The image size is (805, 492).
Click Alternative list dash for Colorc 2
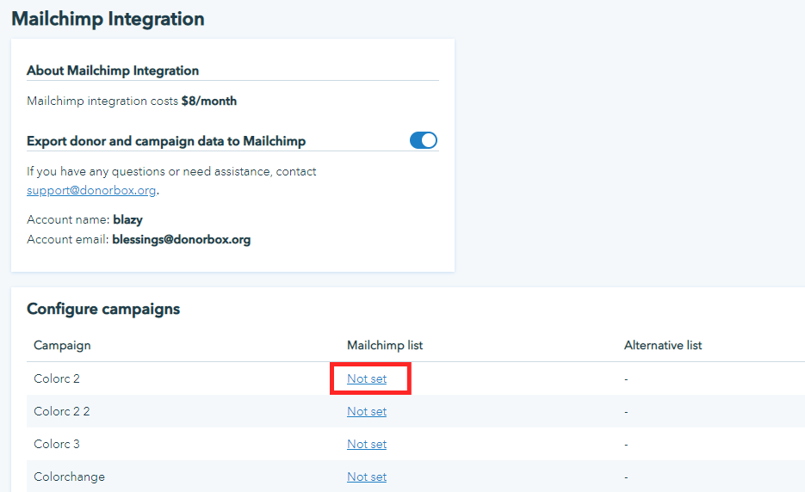[627, 378]
